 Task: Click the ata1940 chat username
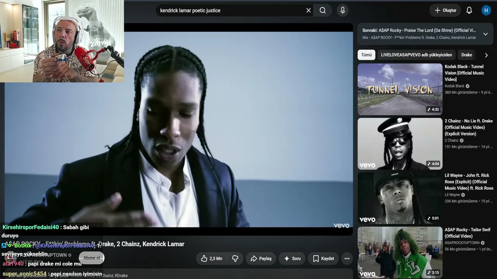click(13, 264)
